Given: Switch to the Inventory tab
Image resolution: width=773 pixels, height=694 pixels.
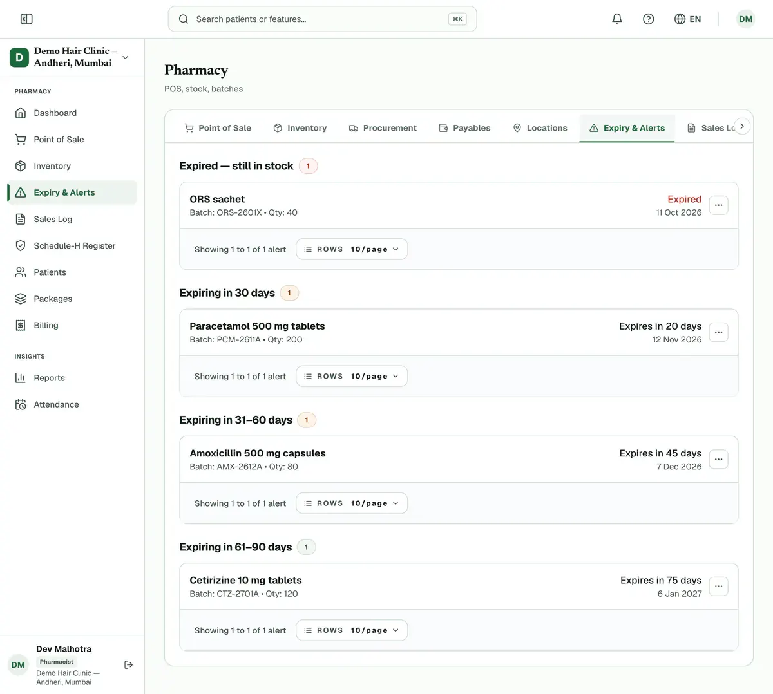Looking at the screenshot, I should pyautogui.click(x=300, y=128).
